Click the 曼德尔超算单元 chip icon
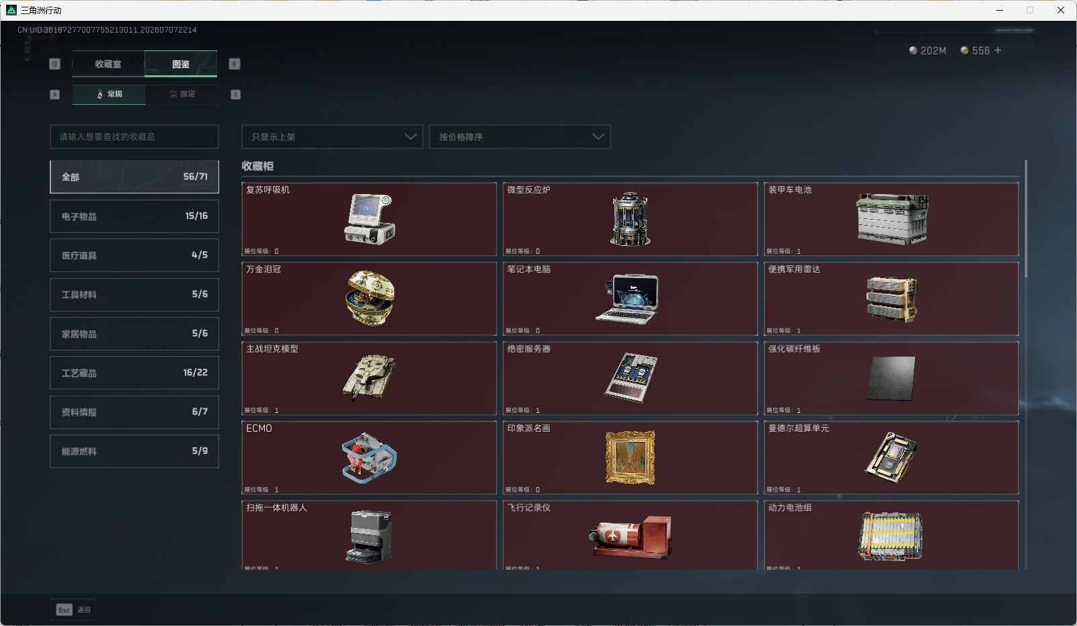This screenshot has height=626, width=1077. 891,457
